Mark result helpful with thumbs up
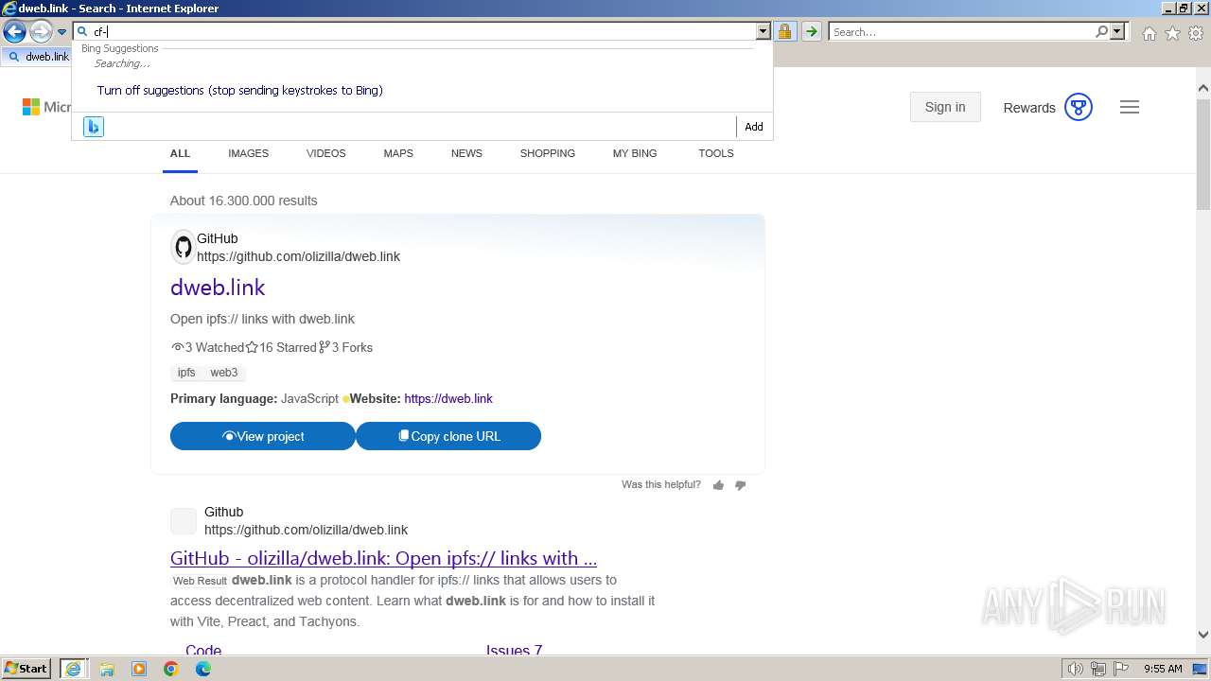Image resolution: width=1211 pixels, height=681 pixels. [718, 485]
